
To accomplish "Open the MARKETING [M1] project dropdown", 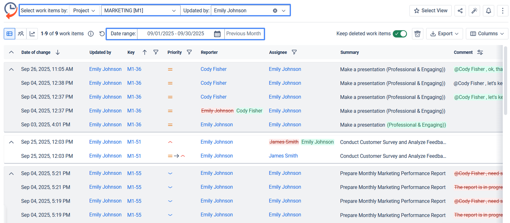I will tap(141, 10).
